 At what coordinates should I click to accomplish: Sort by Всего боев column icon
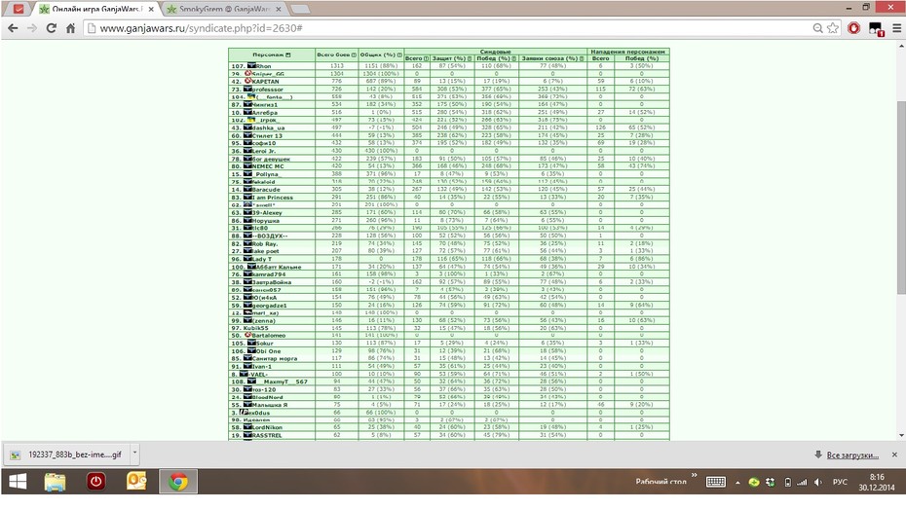click(354, 55)
